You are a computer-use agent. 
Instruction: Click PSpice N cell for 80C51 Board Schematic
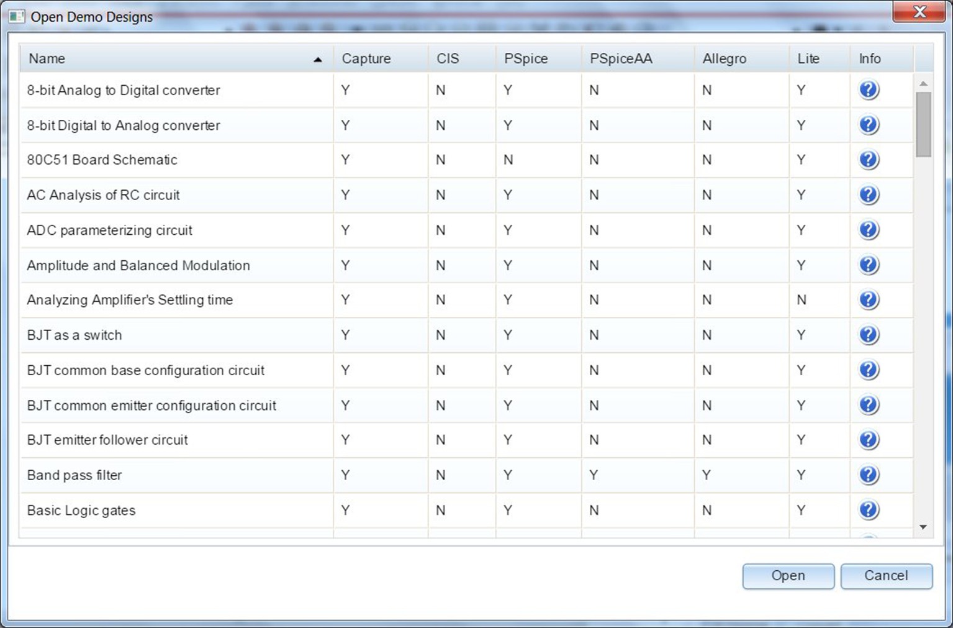point(538,160)
